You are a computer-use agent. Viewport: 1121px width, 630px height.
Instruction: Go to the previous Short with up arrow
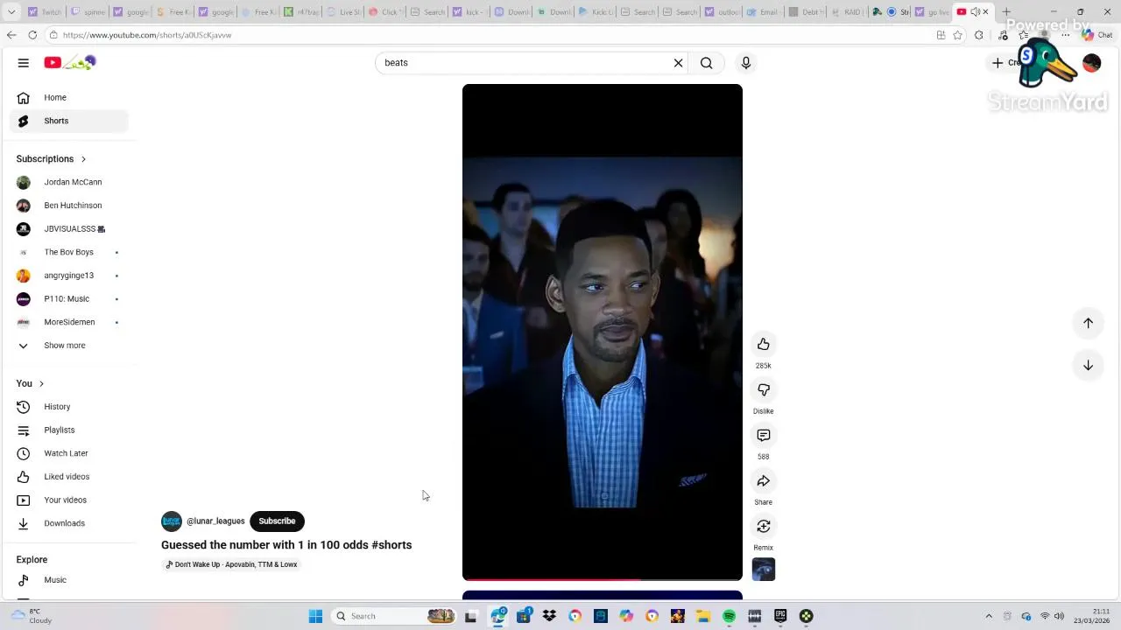coord(1088,323)
